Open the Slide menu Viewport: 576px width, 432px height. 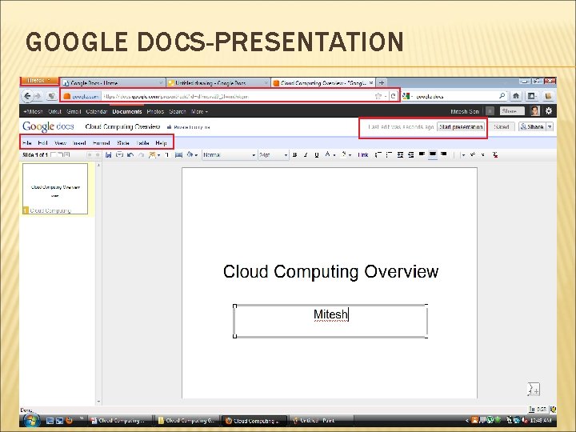123,143
